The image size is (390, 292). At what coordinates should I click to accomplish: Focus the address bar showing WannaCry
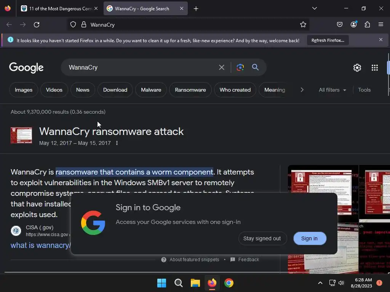pyautogui.click(x=189, y=25)
